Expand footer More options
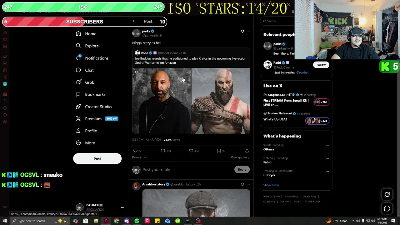This screenshot has height=225, width=400. click(297, 202)
